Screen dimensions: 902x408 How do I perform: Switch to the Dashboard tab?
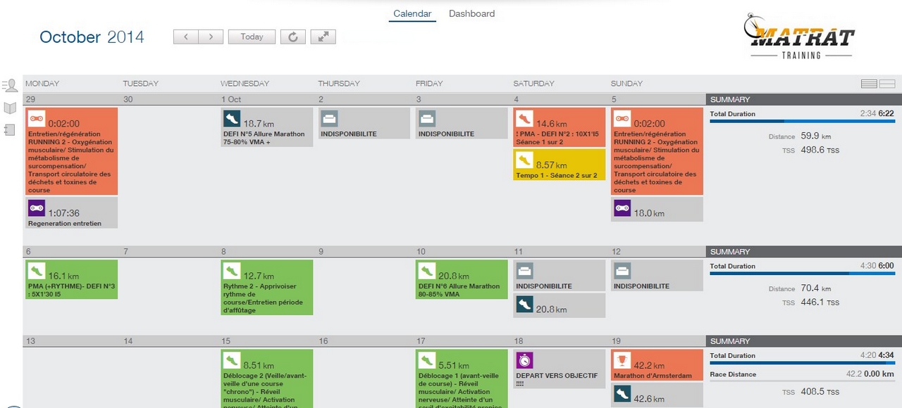[x=471, y=13]
